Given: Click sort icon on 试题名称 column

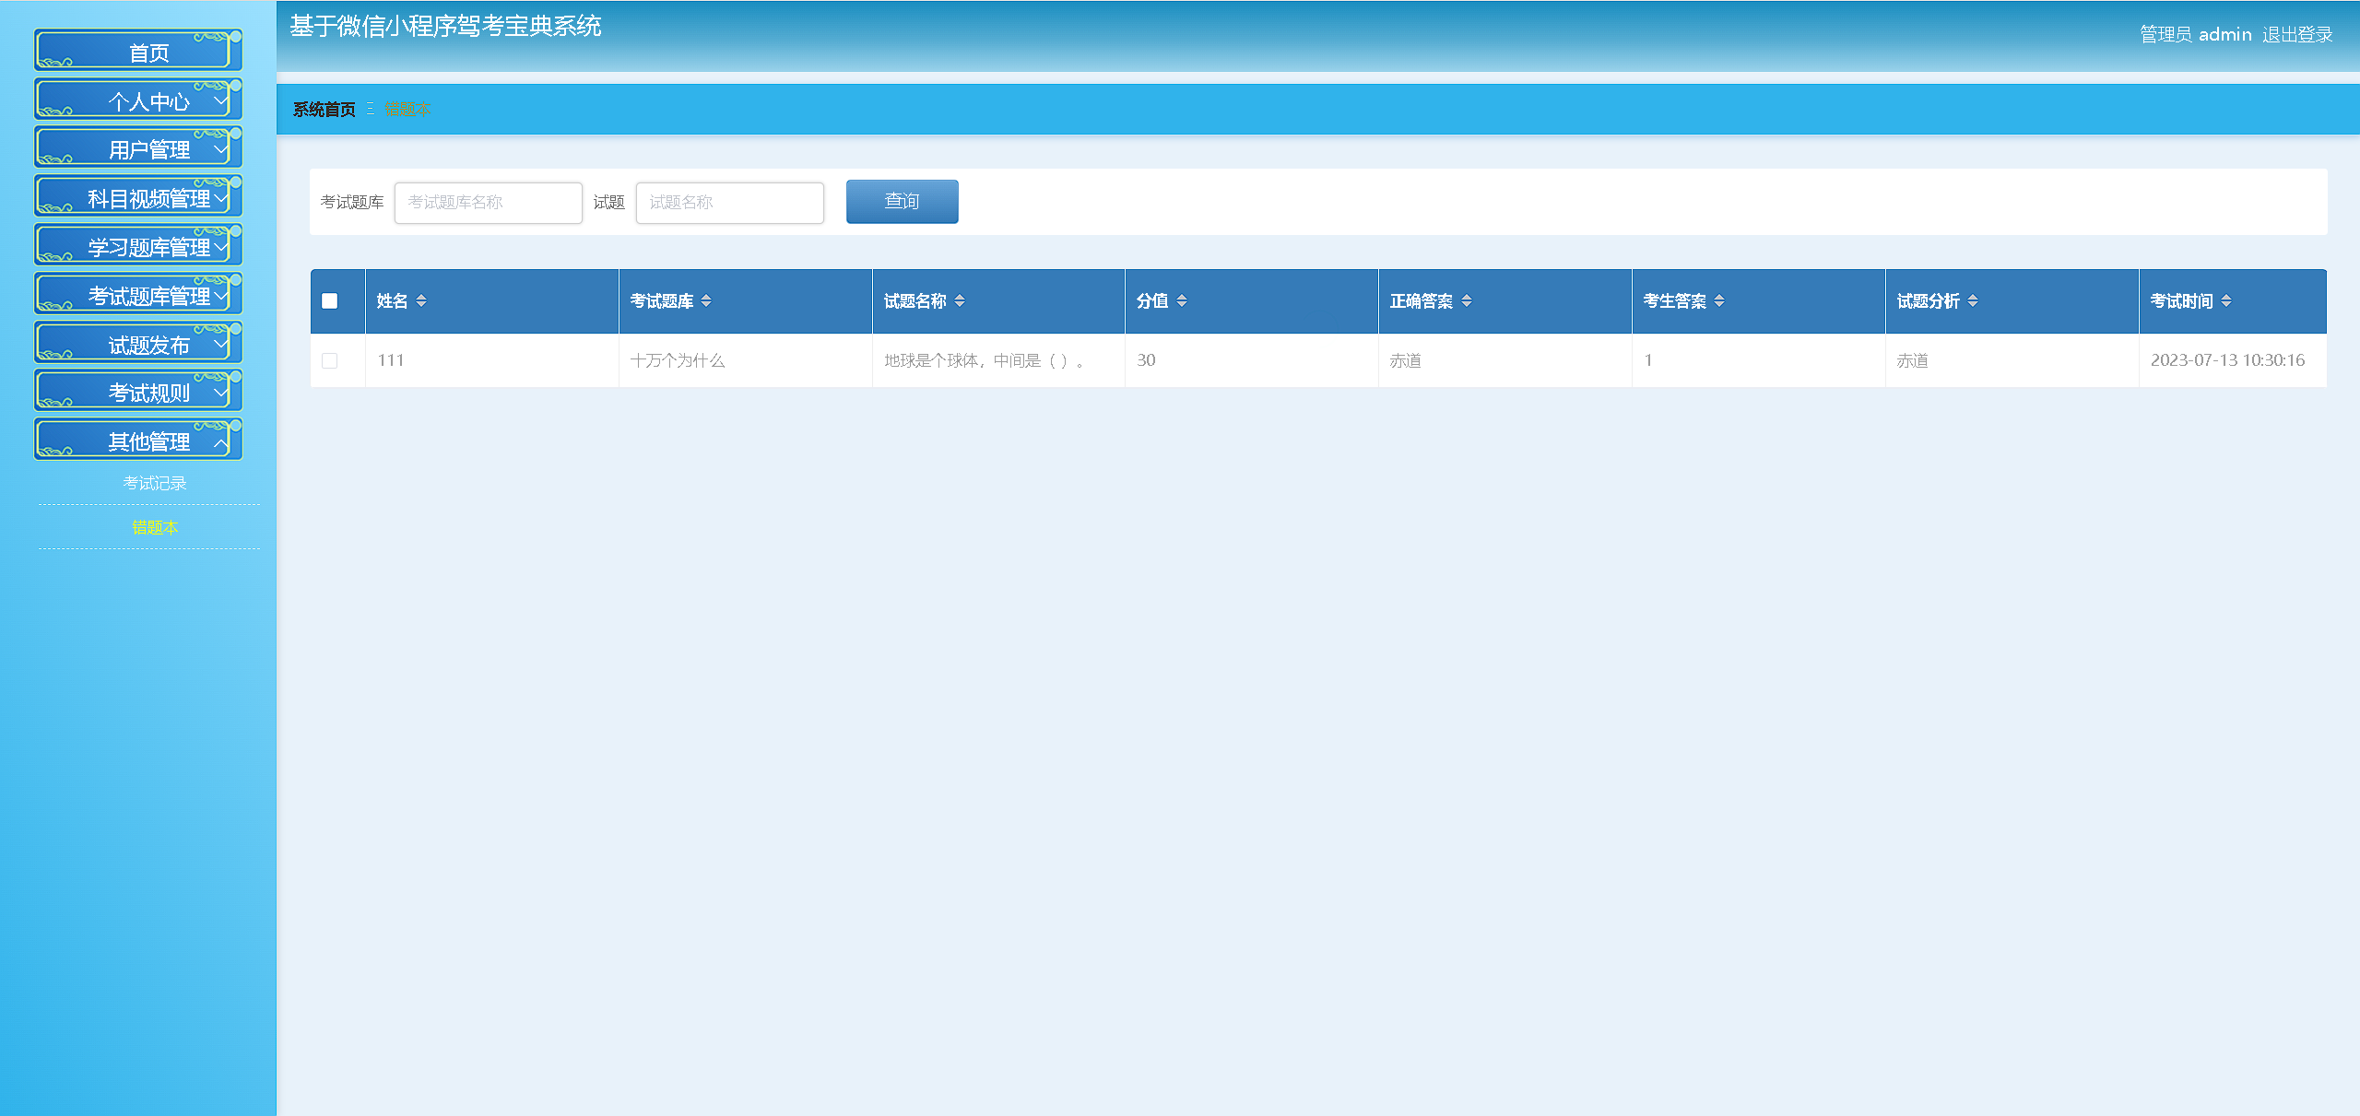Looking at the screenshot, I should (960, 301).
